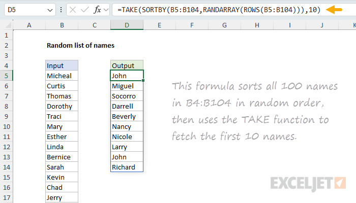The height and width of the screenshot is (203, 356).
Task: Select the output cell containing Nicole
Action: tap(127, 137)
